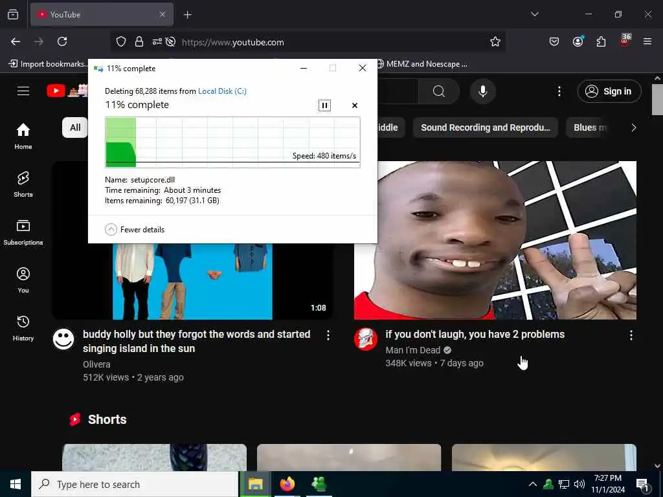Open options menu for buddy holly video
Viewport: 663px width, 497px height.
328,336
